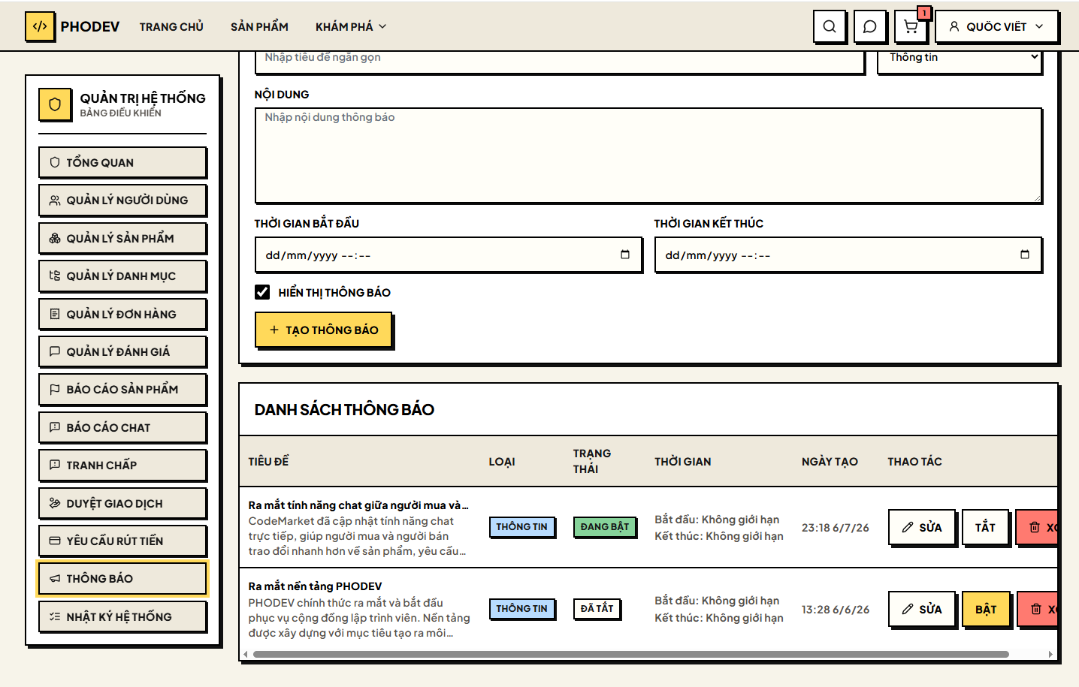Focus the Nội dung textarea

click(x=648, y=155)
